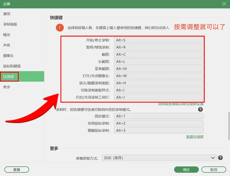Open the 录制面板 shortcut settings link
230x176 pixels.
click(181, 104)
